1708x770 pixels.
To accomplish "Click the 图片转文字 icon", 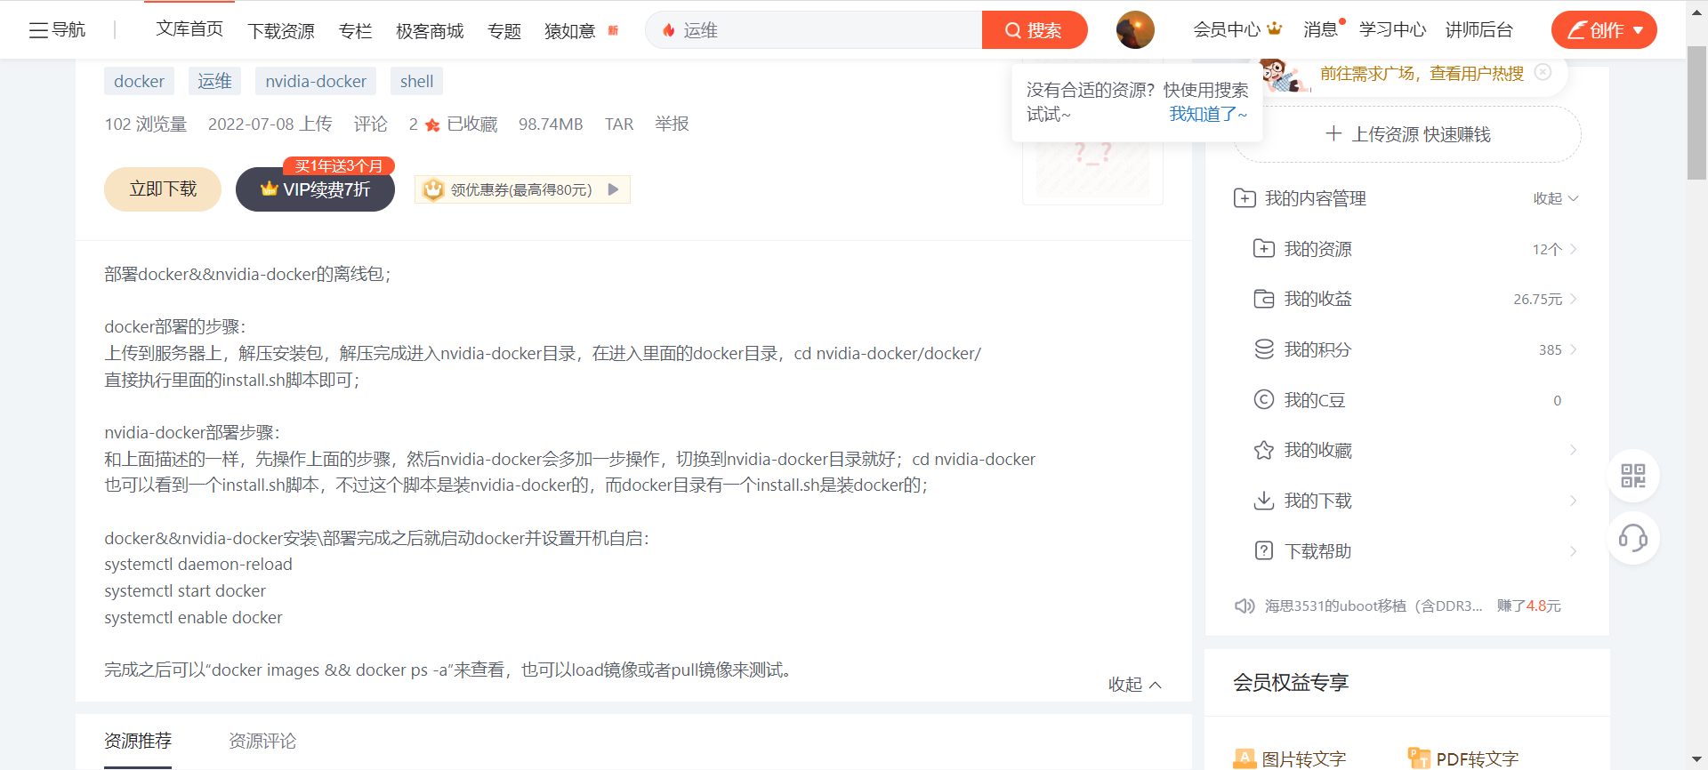I will 1245,758.
